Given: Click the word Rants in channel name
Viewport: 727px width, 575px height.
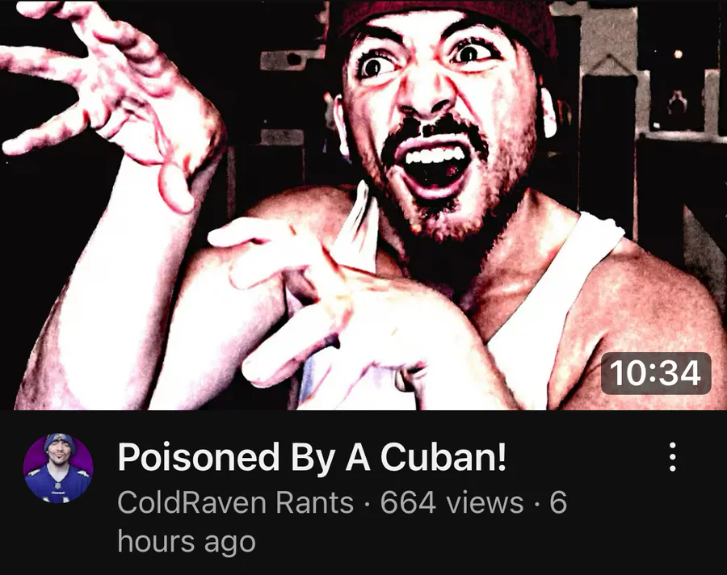Looking at the screenshot, I should tap(314, 502).
